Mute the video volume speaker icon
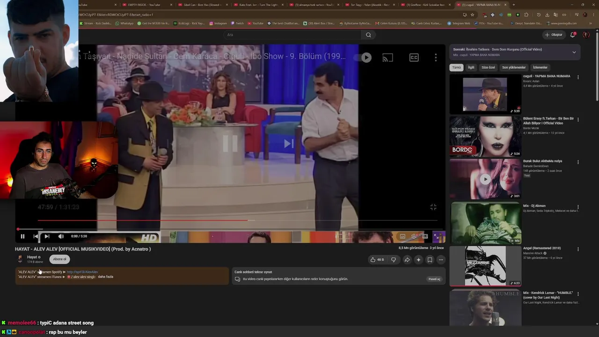 click(x=61, y=236)
